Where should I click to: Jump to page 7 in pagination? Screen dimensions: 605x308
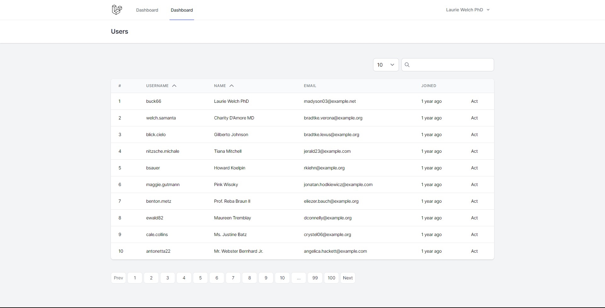pos(233,278)
